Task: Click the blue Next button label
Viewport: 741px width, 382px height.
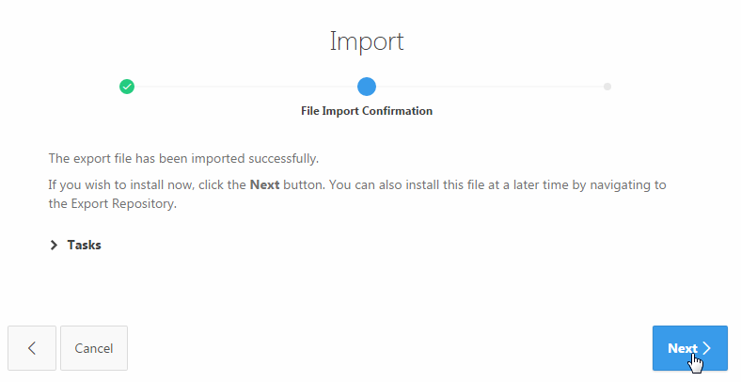Action: (x=682, y=348)
